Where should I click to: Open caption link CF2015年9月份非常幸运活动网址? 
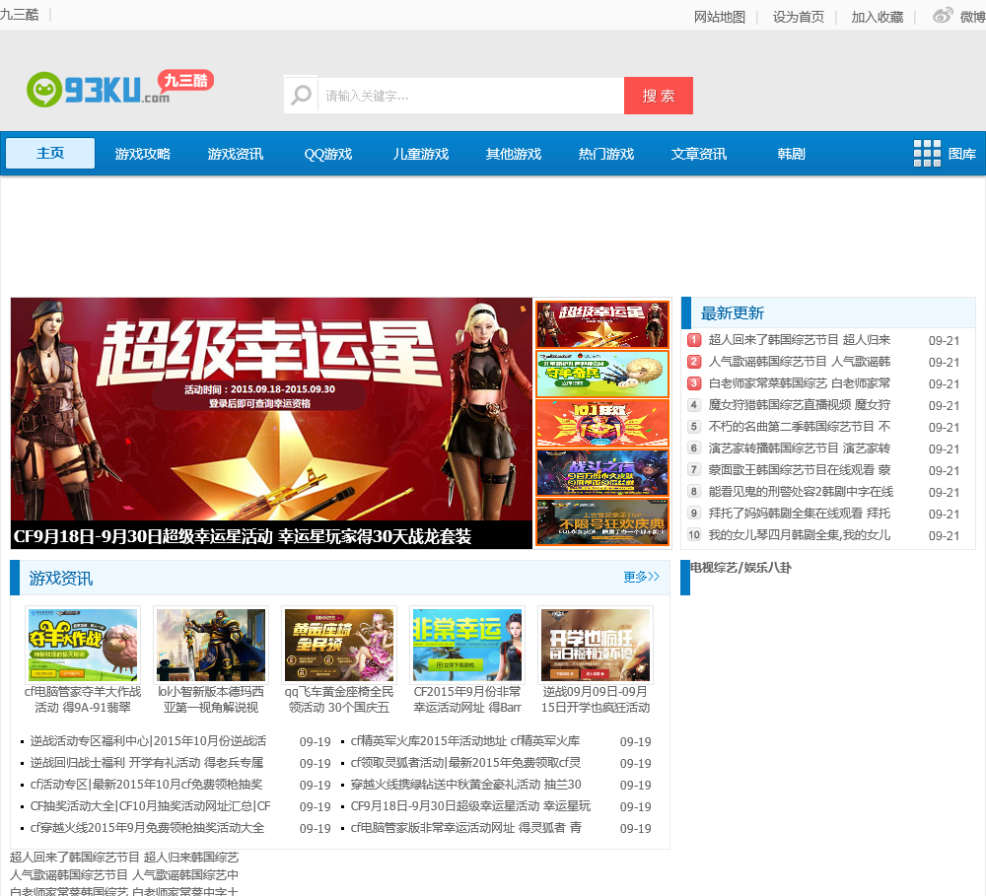pos(467,699)
